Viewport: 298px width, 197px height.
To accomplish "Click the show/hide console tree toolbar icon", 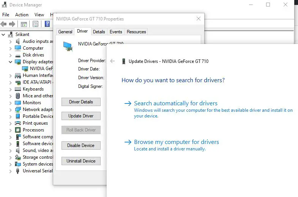I will point(24,24).
